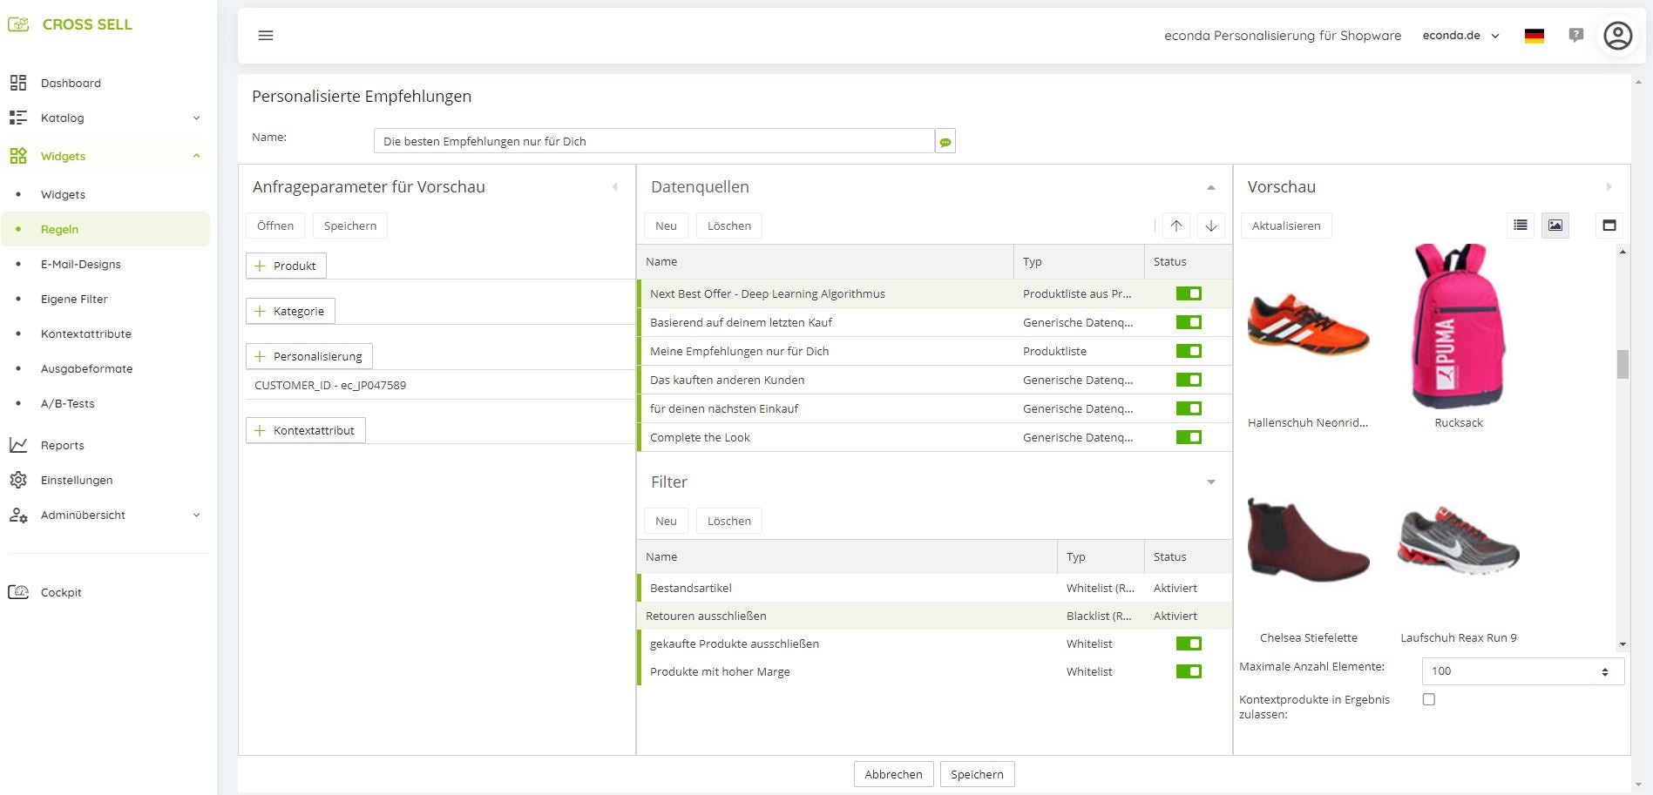Click Löschen in Filter toolbar

point(729,521)
